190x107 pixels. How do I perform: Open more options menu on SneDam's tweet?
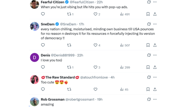[x=155, y=24]
